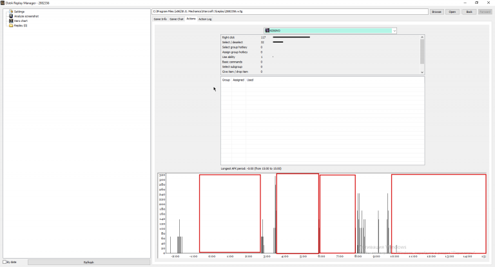Screen dimensions: 495x267
Task: Click the action list scroll-up arrow
Action: pyautogui.click(x=422, y=37)
